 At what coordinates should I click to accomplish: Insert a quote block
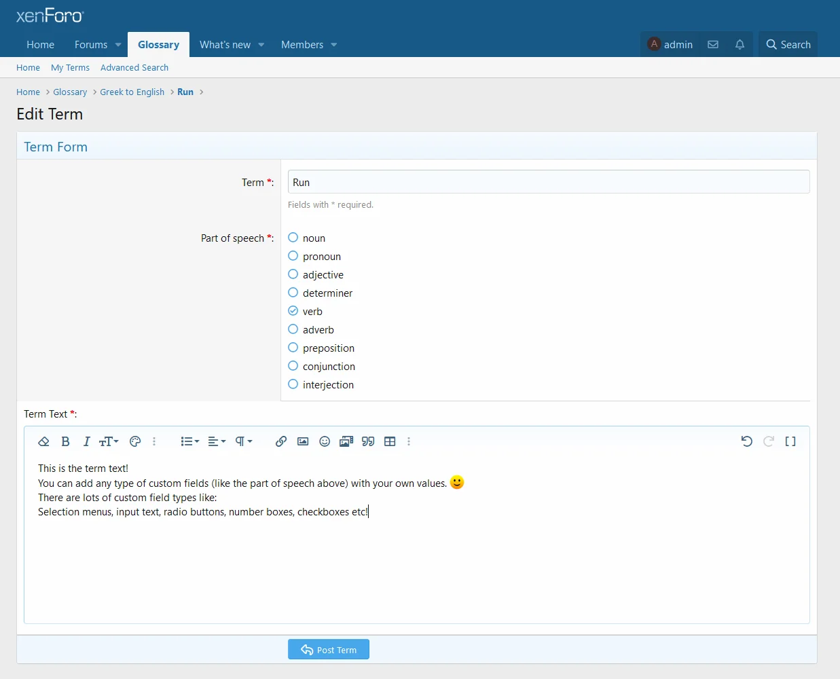368,441
